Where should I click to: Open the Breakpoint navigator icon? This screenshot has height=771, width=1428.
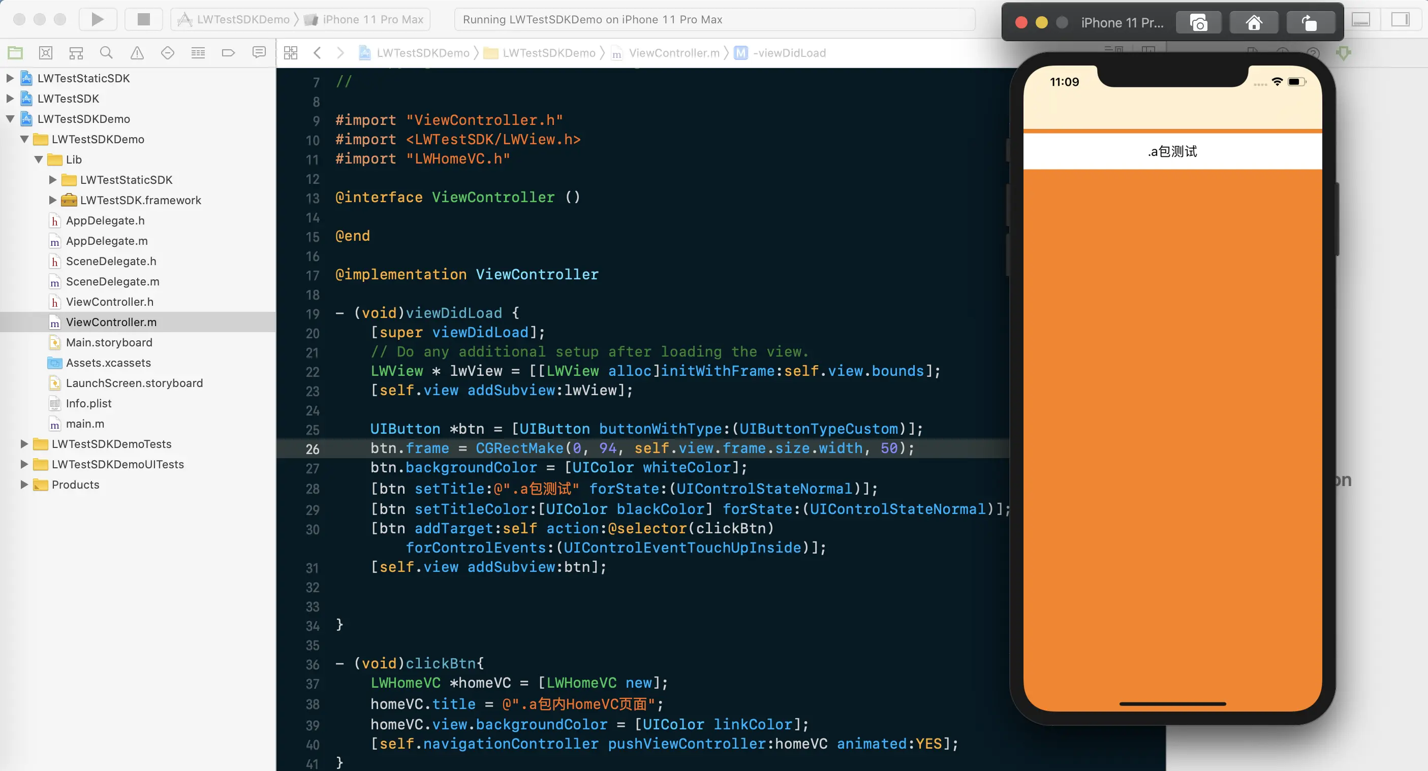click(x=228, y=53)
